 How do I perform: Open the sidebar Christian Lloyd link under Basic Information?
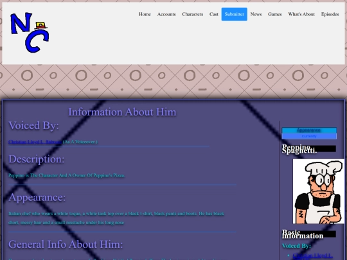(x=312, y=256)
